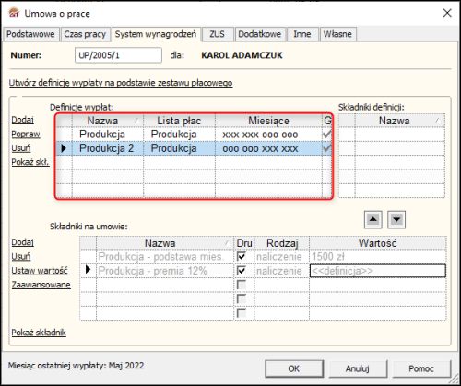The image size is (461, 386).
Task: Click the Anuluj button
Action: click(358, 368)
